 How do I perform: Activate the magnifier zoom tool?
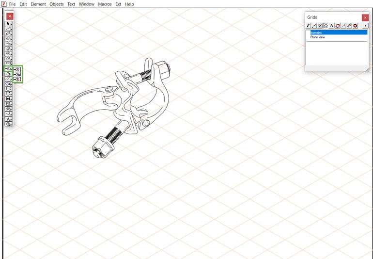9,124
